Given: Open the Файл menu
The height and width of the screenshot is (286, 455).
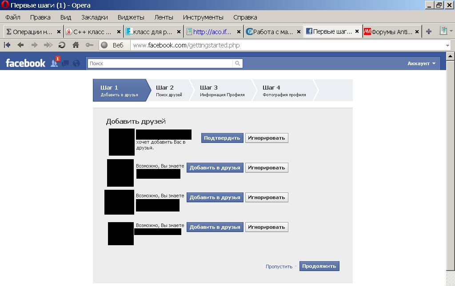Looking at the screenshot, I should click(13, 17).
